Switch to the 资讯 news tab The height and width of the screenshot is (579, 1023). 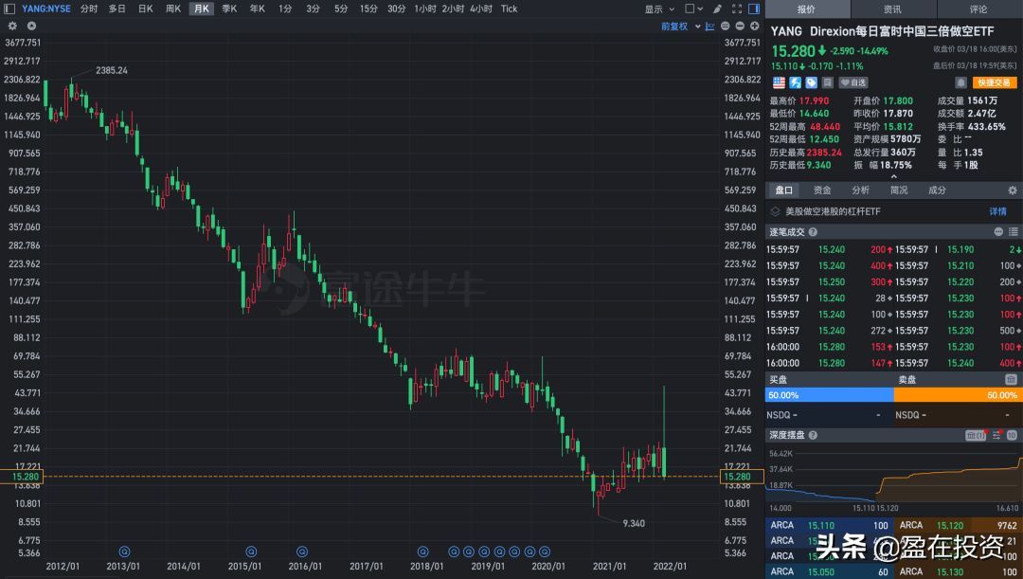(892, 9)
